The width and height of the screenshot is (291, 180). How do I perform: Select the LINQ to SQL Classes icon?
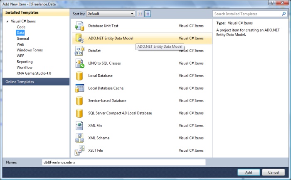79,63
